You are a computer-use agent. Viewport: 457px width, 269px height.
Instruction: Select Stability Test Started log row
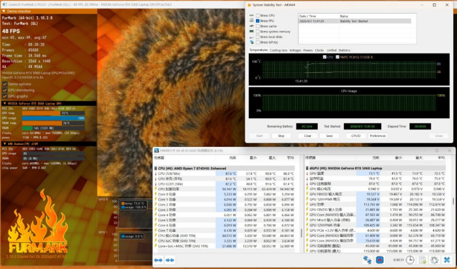tap(355, 21)
